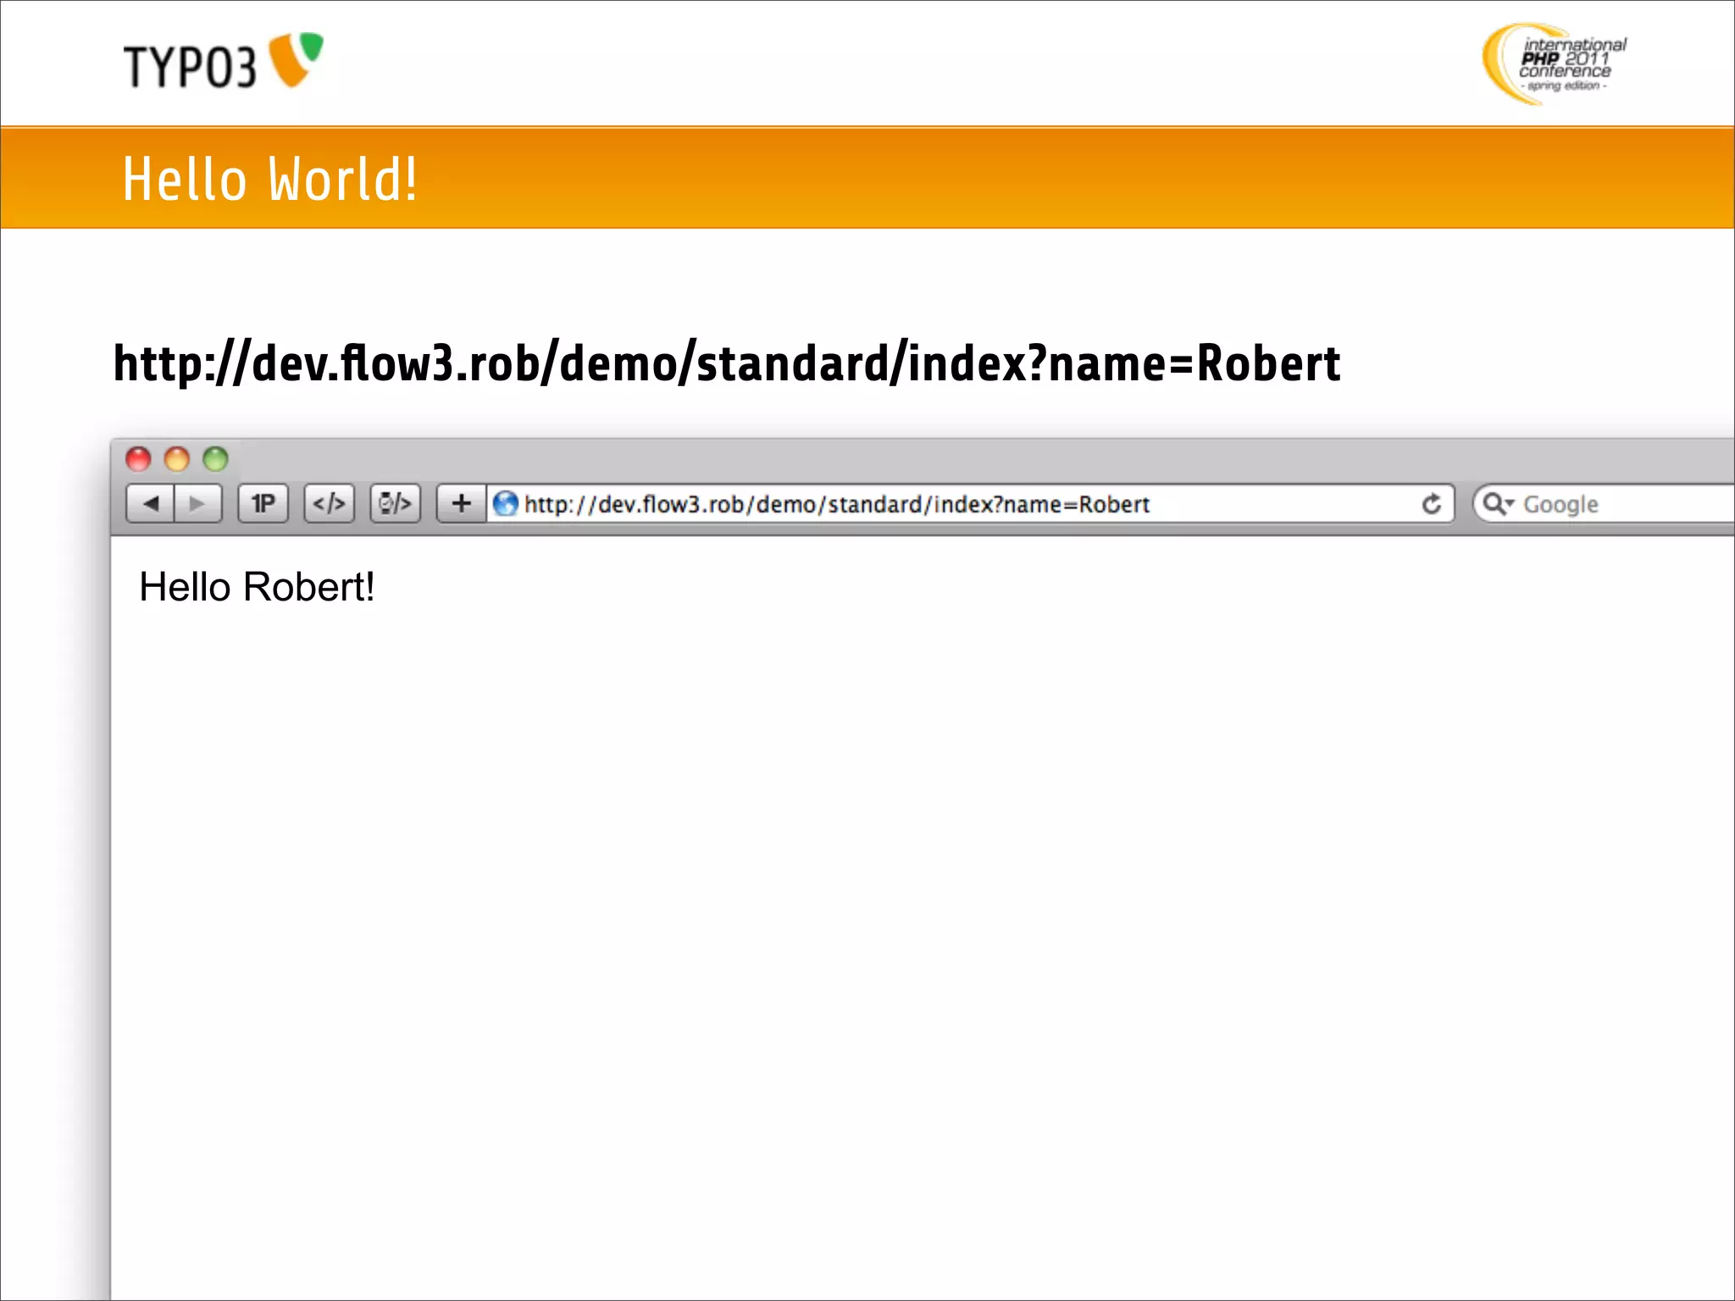Click the 'Hello World!' slide title
The width and height of the screenshot is (1735, 1301).
[270, 179]
